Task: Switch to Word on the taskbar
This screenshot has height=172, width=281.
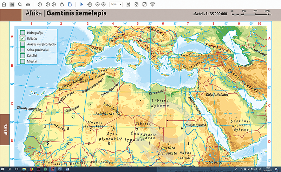Action: click(x=67, y=169)
